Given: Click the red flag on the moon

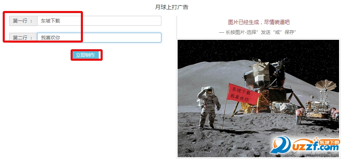Looking at the screenshot, I should coord(243,94).
